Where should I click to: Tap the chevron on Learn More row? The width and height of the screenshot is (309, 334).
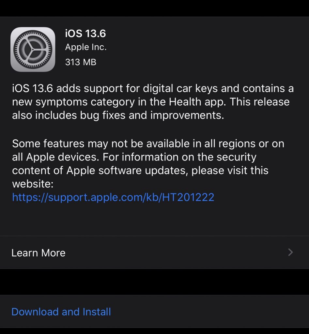[x=290, y=252]
